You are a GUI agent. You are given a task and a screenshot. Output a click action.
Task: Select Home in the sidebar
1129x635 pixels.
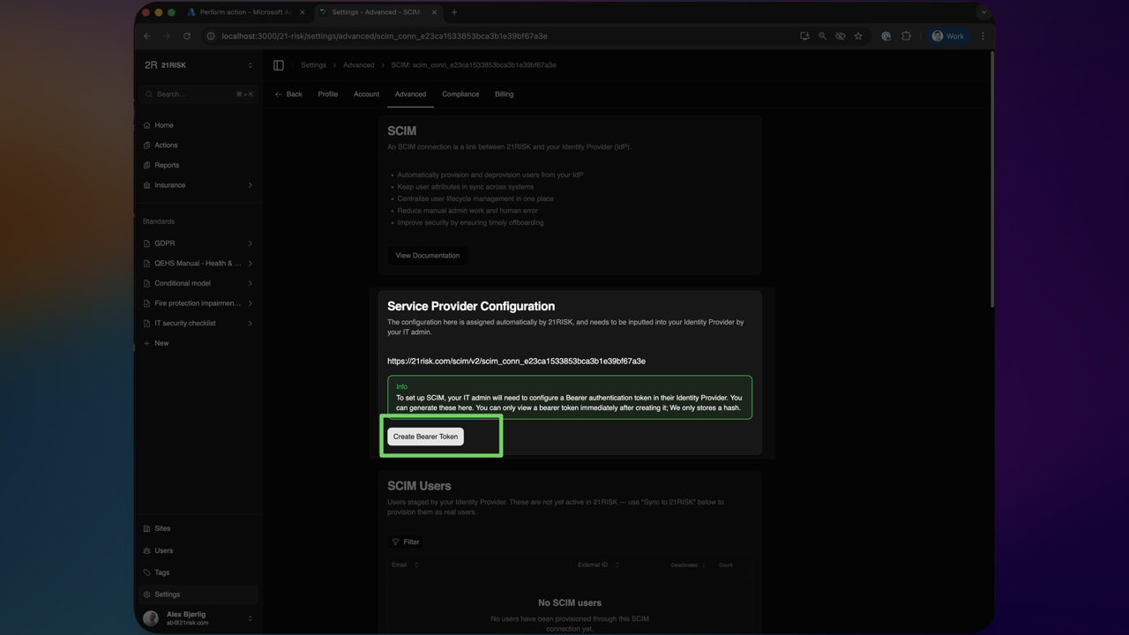click(163, 124)
